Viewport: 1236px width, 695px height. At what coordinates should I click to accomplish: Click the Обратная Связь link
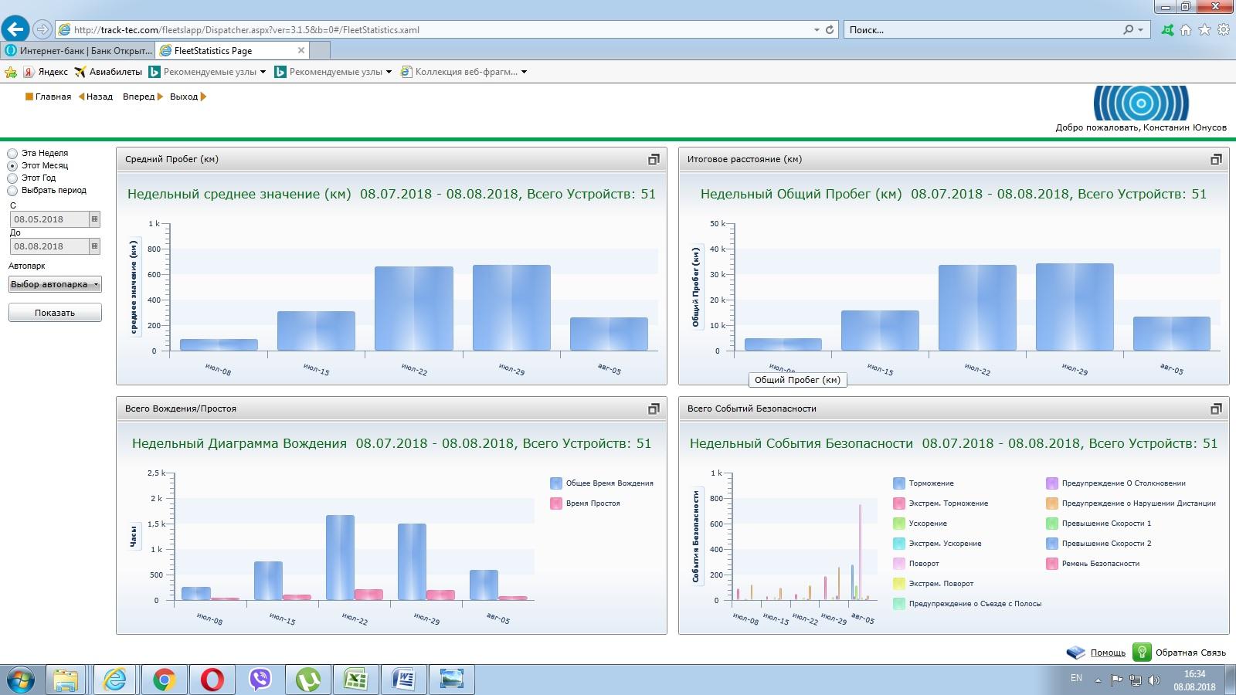1190,653
